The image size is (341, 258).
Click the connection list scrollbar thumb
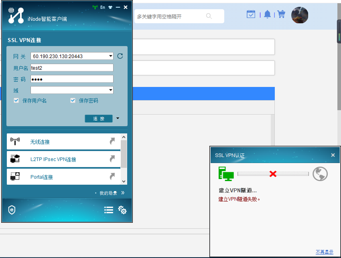point(124,154)
